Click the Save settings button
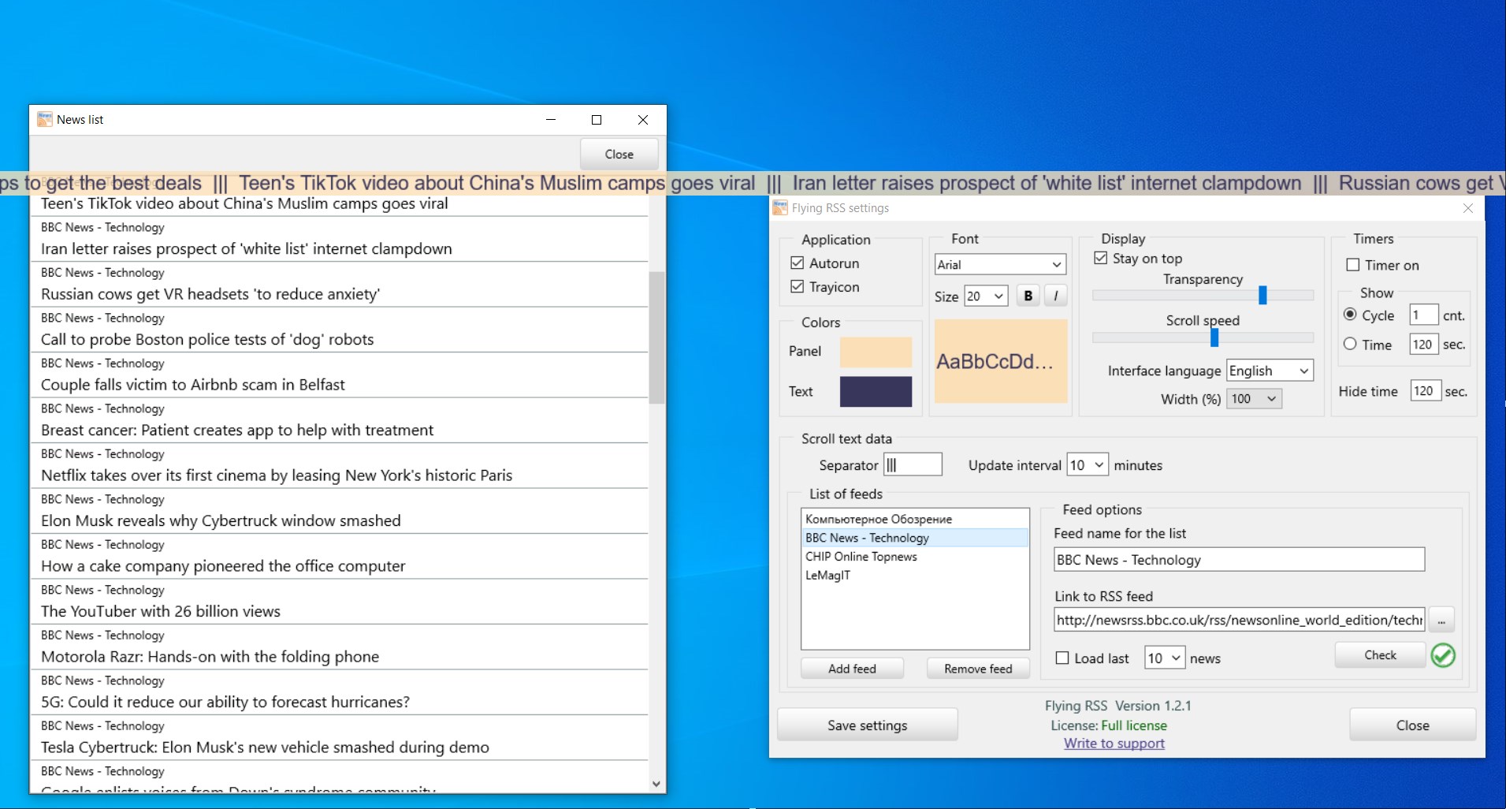The image size is (1506, 809). (866, 725)
